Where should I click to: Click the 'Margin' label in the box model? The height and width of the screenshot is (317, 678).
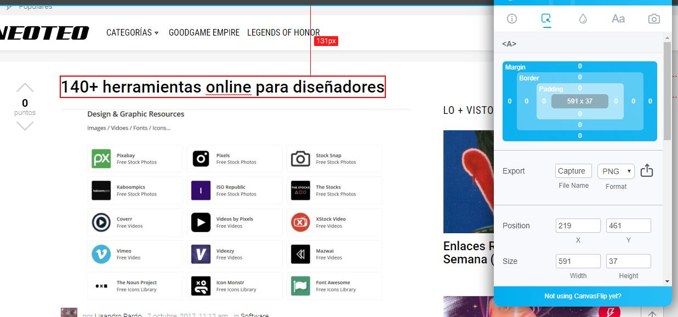click(x=515, y=67)
